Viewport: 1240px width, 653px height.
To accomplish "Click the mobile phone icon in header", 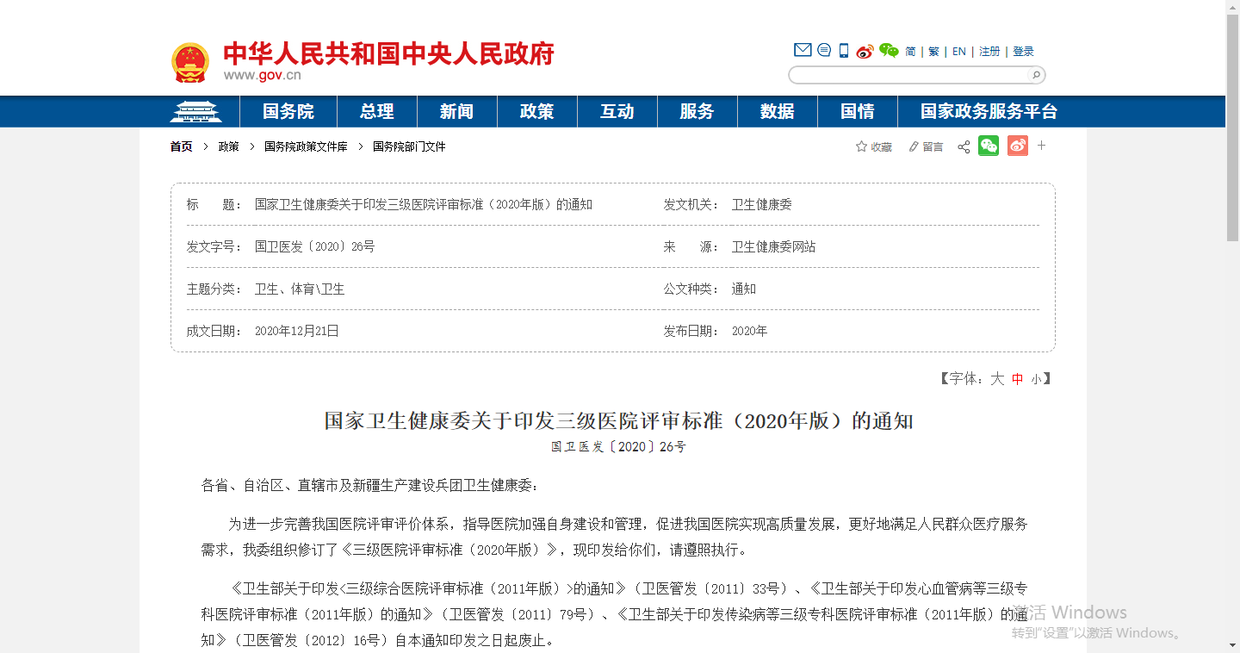I will (x=844, y=51).
